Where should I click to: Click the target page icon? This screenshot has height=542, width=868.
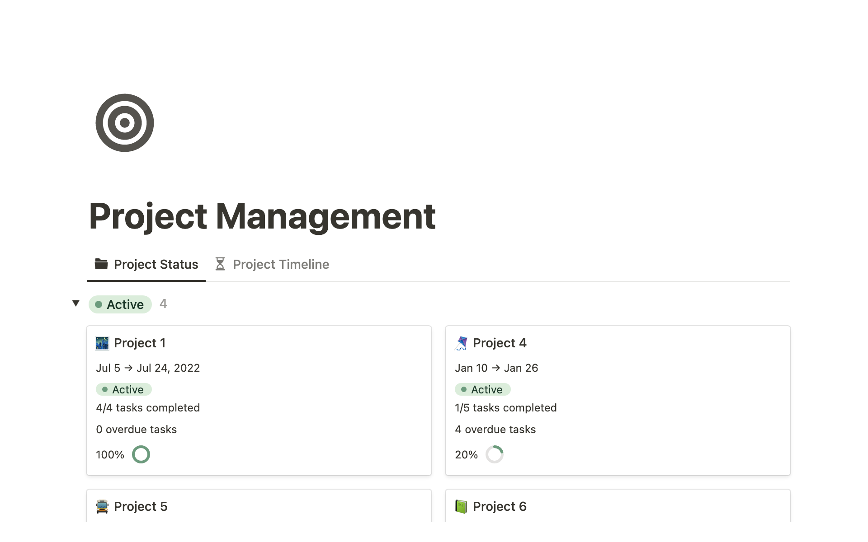tap(125, 123)
